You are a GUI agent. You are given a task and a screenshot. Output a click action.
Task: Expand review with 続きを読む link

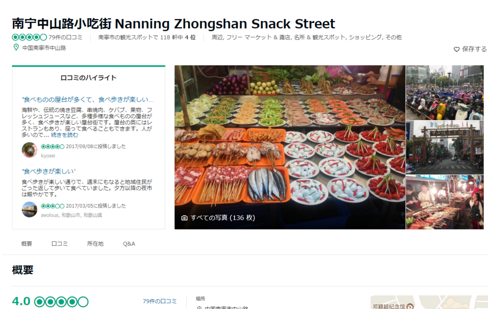(64, 135)
